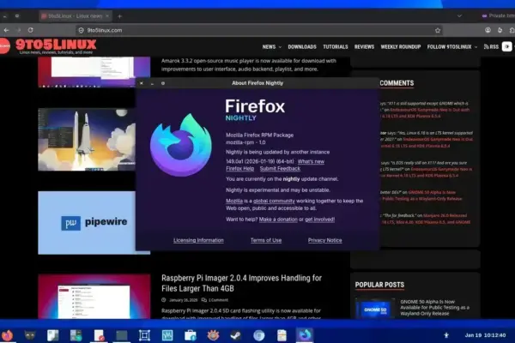Open the What's new link
Image resolution: width=515 pixels, height=343 pixels.
[311, 161]
